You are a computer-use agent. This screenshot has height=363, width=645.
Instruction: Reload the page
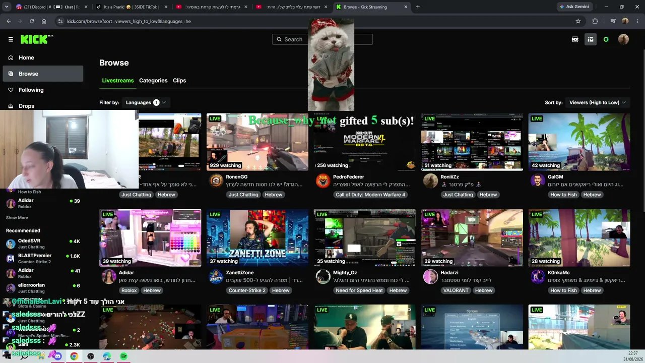[x=32, y=21]
